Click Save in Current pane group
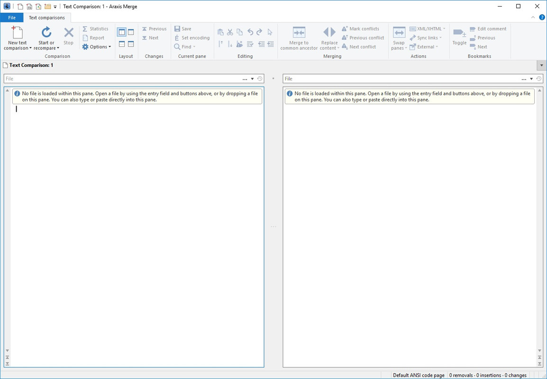The image size is (547, 379). (182, 28)
